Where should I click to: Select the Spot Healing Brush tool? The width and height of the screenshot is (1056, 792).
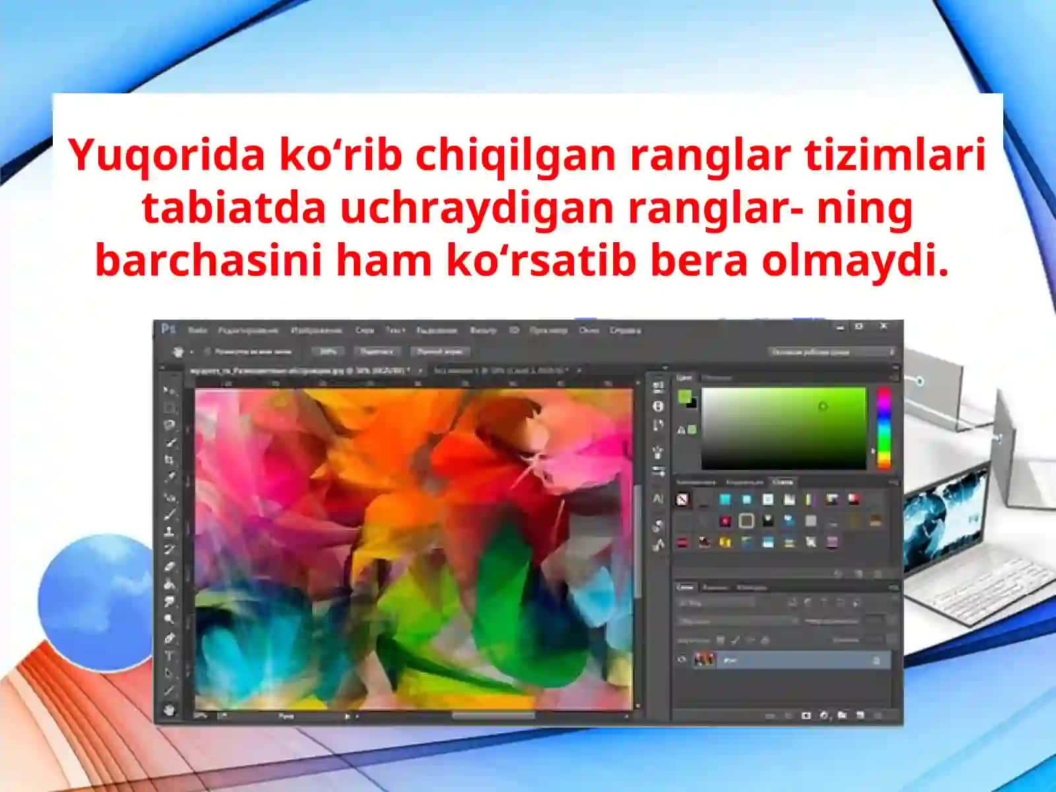tap(170, 496)
